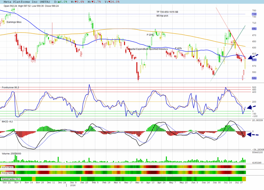Click the Meta Platforms Inc (META) title
The width and height of the screenshot is (264, 190).
pos(27,2)
